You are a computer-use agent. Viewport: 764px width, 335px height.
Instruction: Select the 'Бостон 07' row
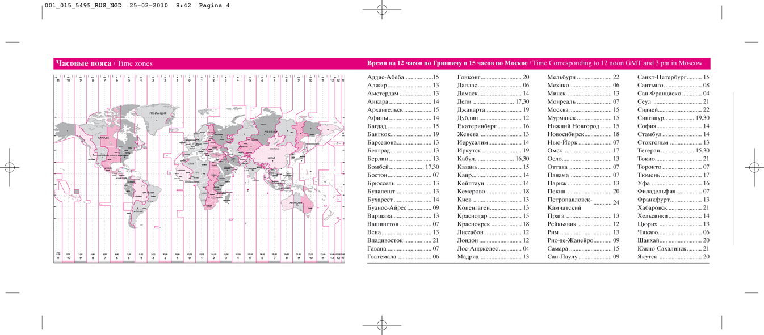(x=403, y=175)
